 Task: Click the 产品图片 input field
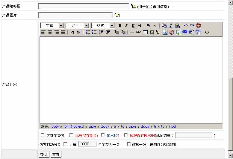tap(75, 15)
